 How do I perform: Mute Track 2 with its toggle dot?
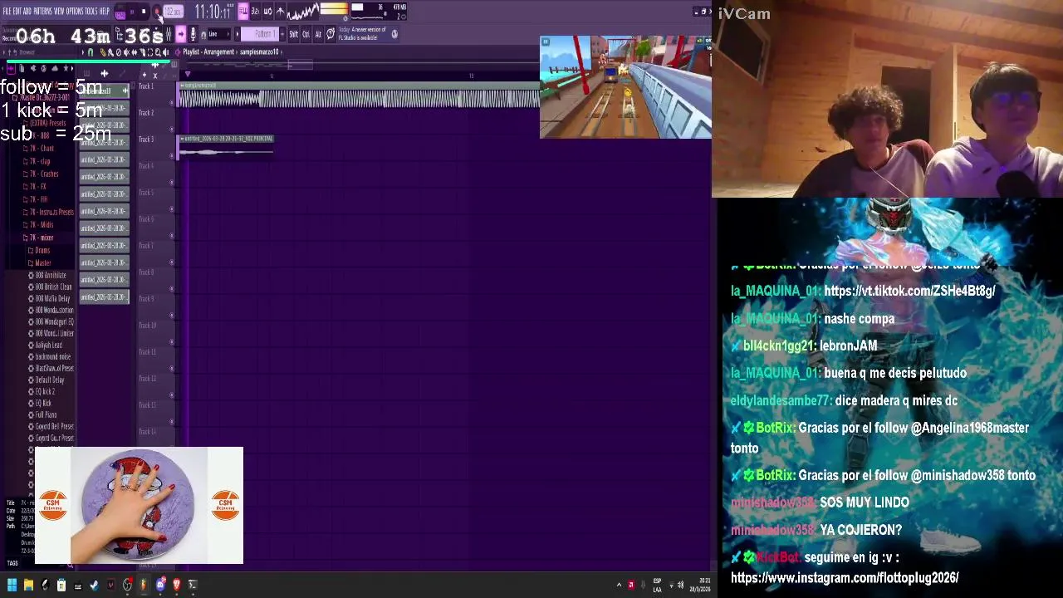[172, 130]
